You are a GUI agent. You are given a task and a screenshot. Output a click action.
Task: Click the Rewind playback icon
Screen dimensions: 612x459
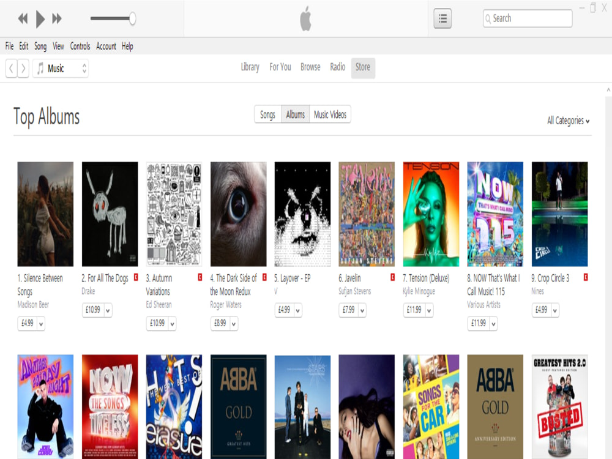(23, 18)
